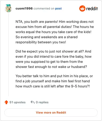Open the blue "post" link
102x121 pixels.
pyautogui.click(x=58, y=8)
